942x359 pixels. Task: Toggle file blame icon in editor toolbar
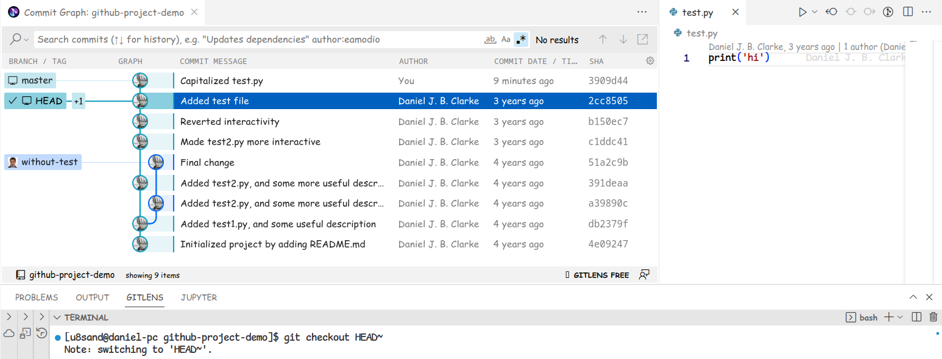point(888,12)
